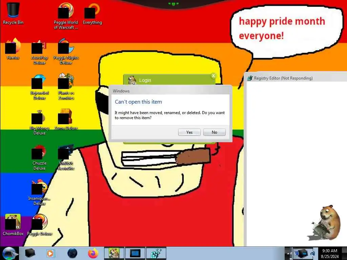The image size is (347, 260).
Task: Open the Everything search shortcut
Action: tap(92, 14)
